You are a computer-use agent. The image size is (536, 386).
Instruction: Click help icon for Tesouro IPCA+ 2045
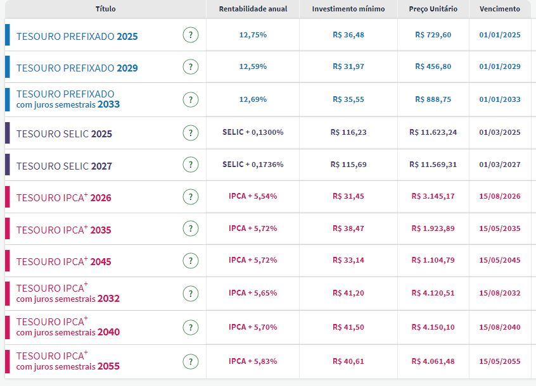[x=190, y=260]
